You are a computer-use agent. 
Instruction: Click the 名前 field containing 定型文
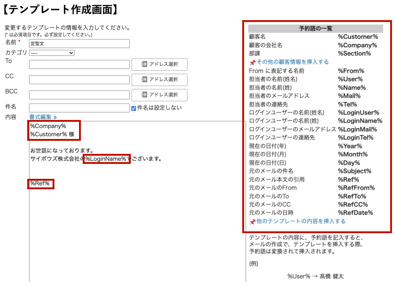(79, 44)
